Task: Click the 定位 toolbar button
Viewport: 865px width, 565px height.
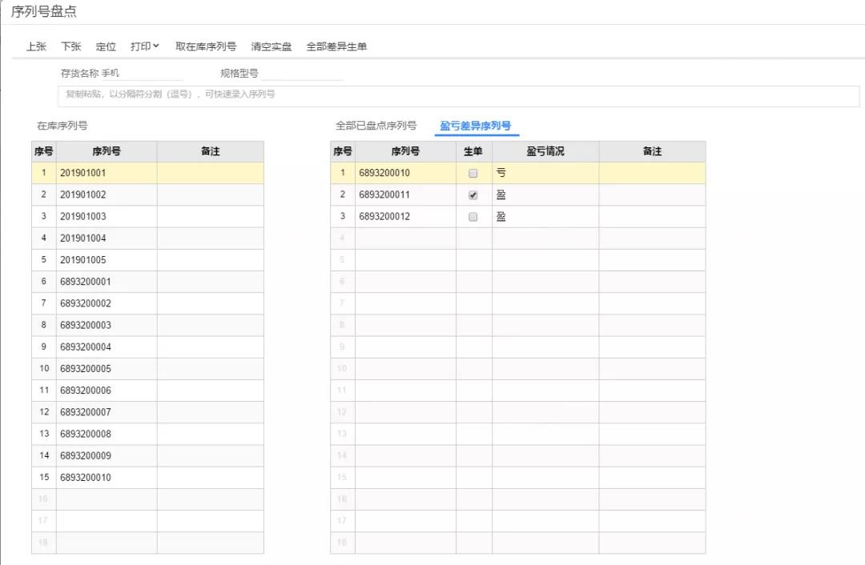Action: point(106,47)
